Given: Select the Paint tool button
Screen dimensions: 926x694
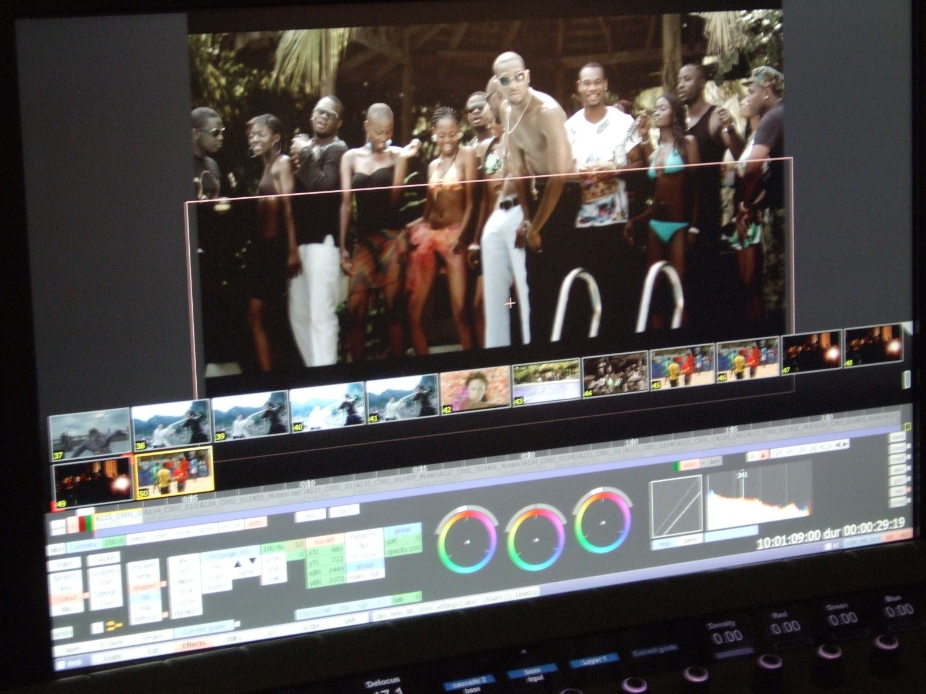Looking at the screenshot, I should coord(65,564).
